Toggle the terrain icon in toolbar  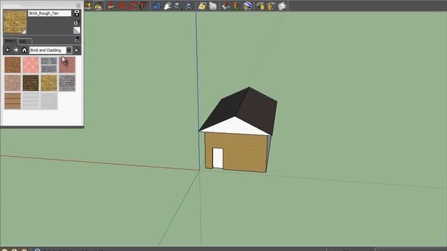coord(213,6)
